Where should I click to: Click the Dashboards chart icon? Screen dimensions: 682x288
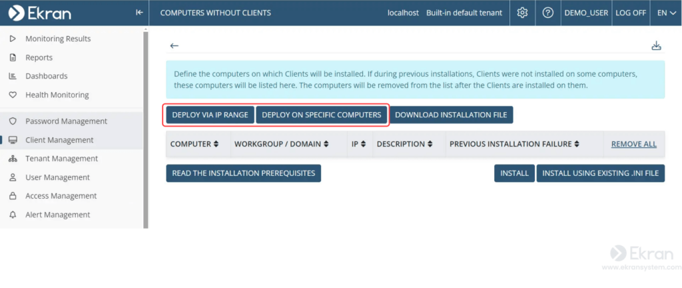[x=13, y=76]
